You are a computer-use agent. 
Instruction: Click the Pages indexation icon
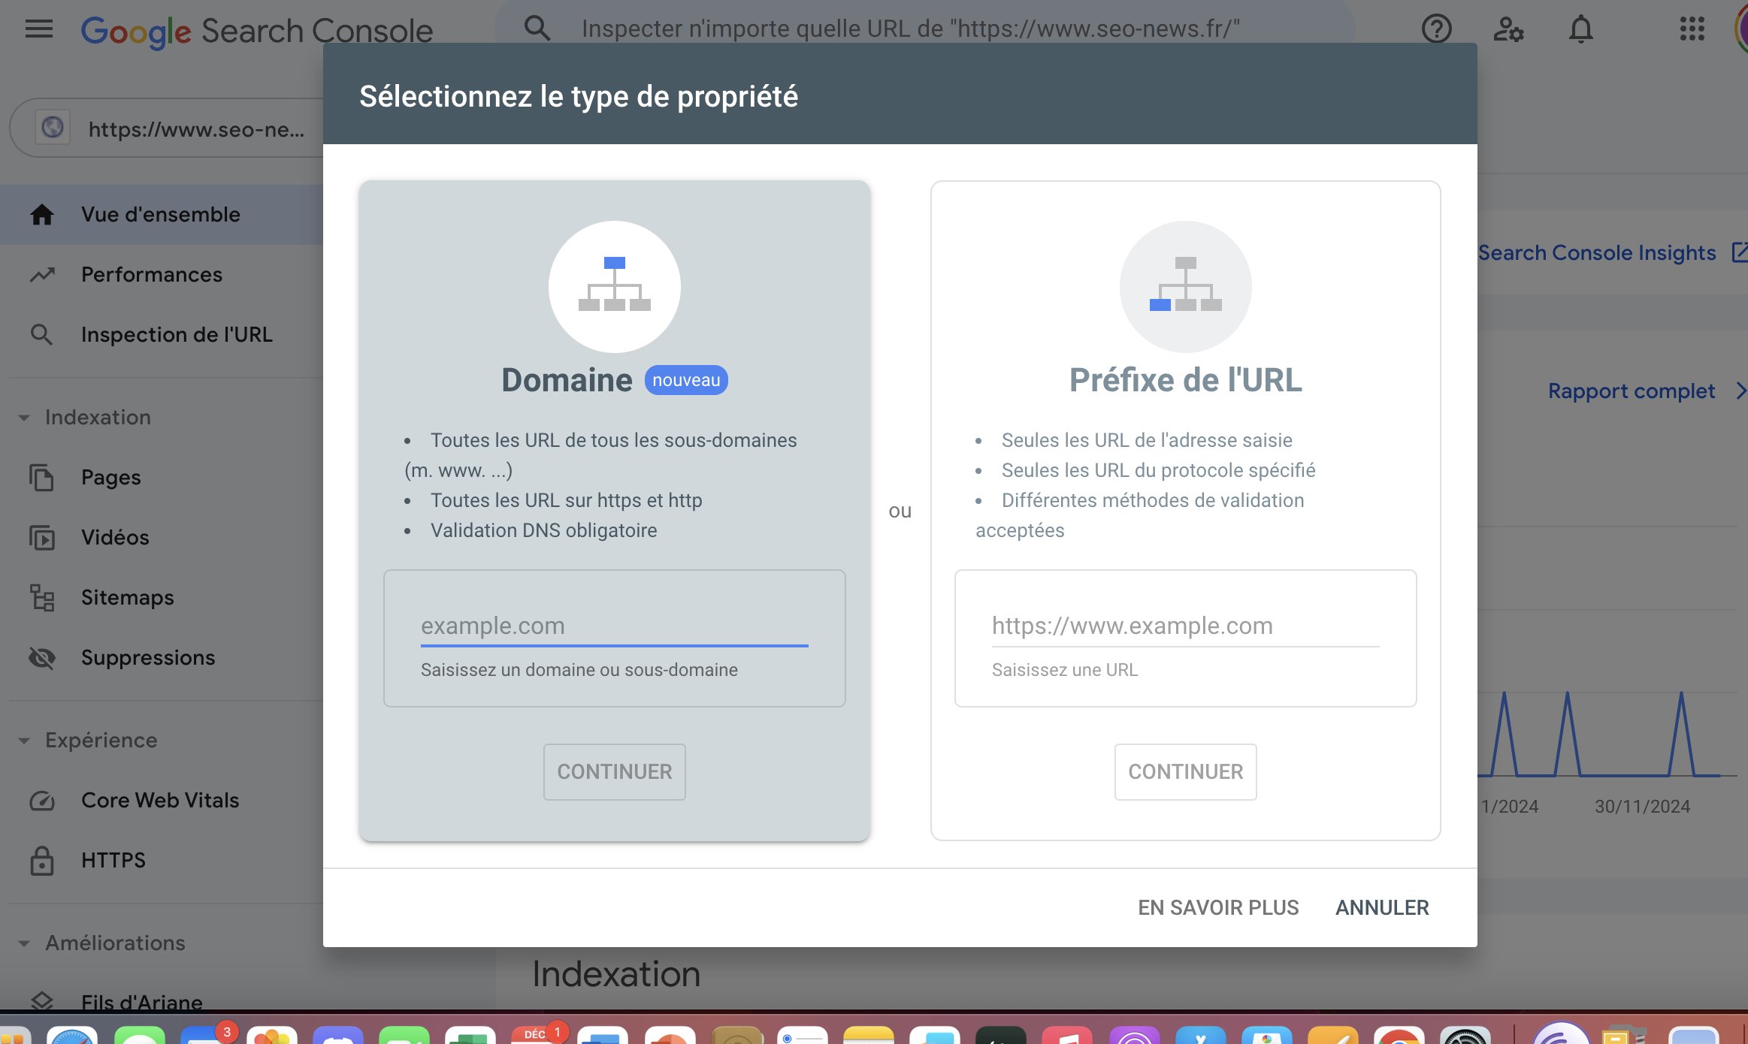coord(42,477)
